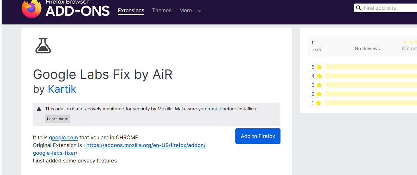Click the Google Labs Fix by AiR title
The width and height of the screenshot is (417, 175).
tap(103, 74)
